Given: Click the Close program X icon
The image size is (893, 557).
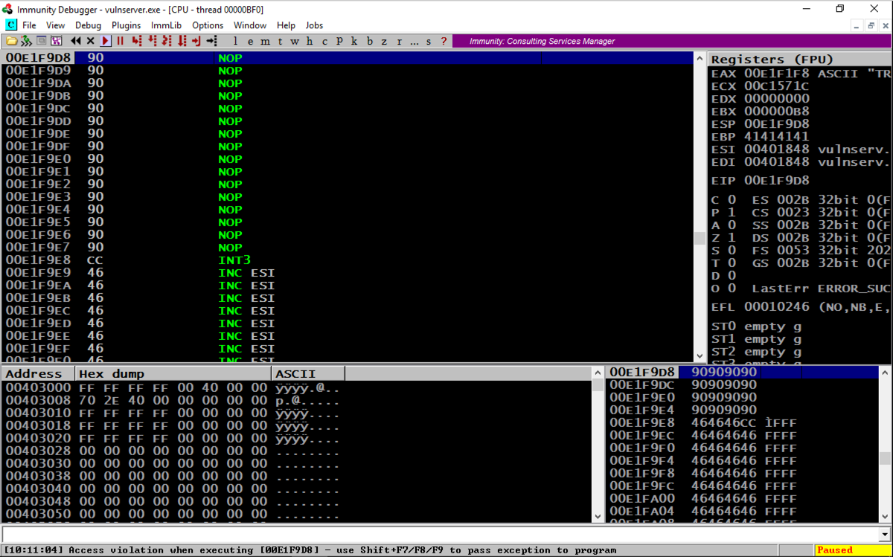Looking at the screenshot, I should [x=90, y=41].
